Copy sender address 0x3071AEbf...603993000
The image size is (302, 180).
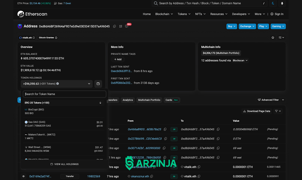[x=164, y=148]
